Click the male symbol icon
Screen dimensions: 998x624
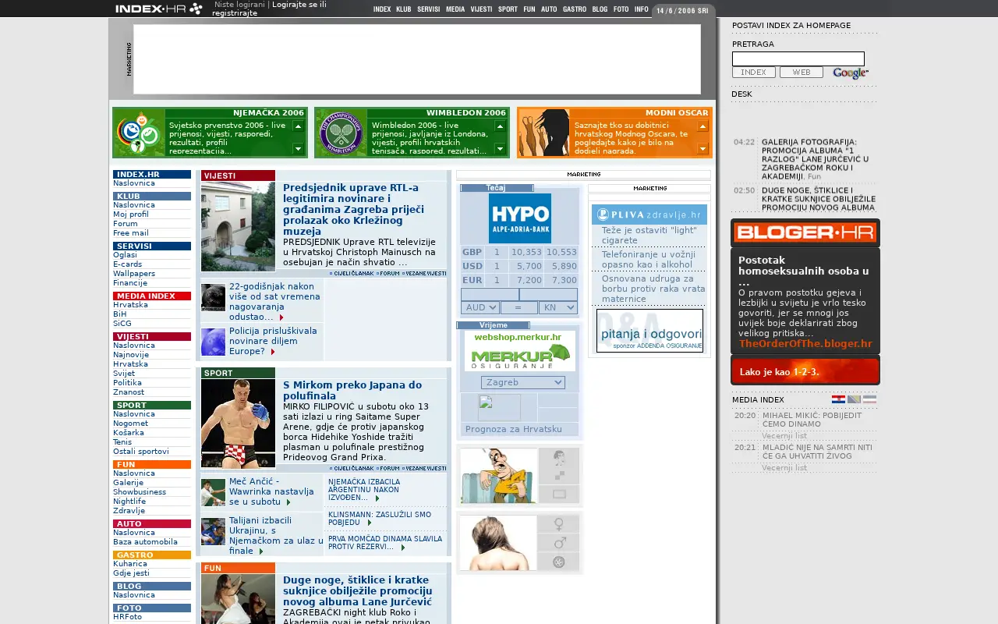[x=558, y=543]
